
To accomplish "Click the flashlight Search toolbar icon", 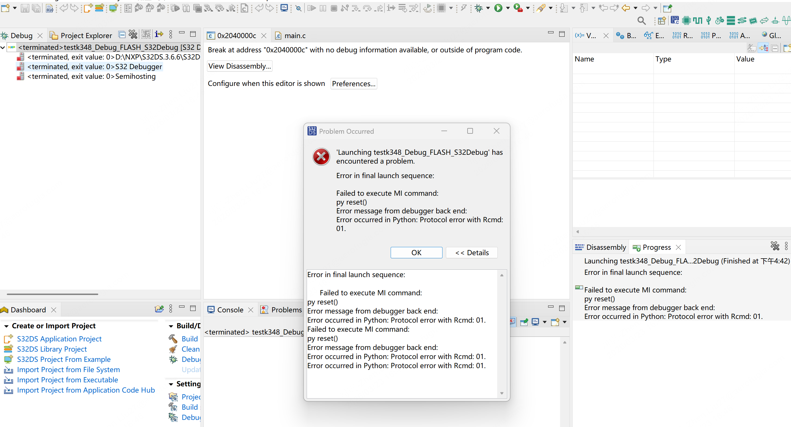I will pos(541,8).
